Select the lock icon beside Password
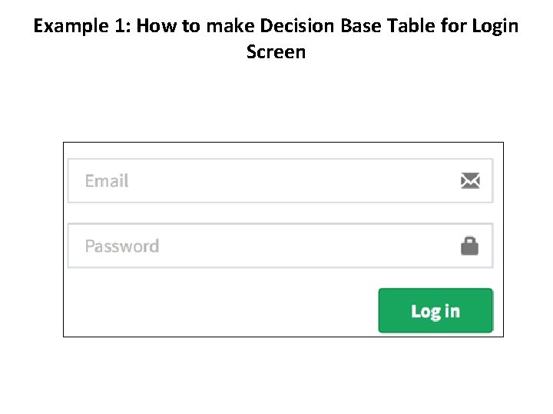This screenshot has width=553, height=414. click(469, 246)
